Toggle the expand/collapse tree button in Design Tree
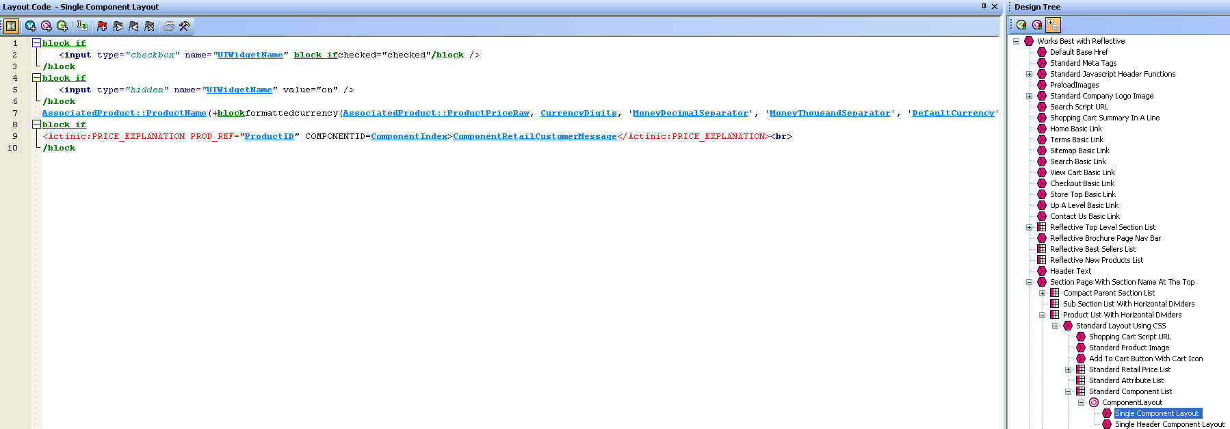This screenshot has width=1230, height=429. click(1053, 25)
